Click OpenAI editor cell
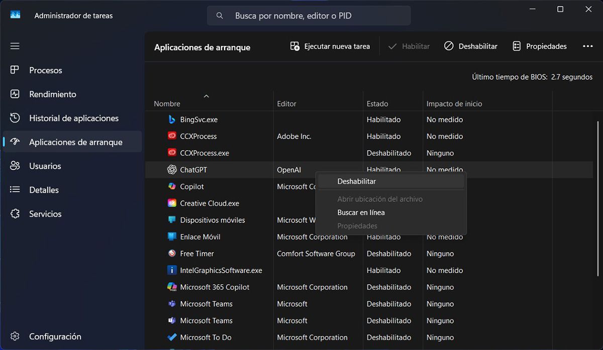 [x=289, y=170]
